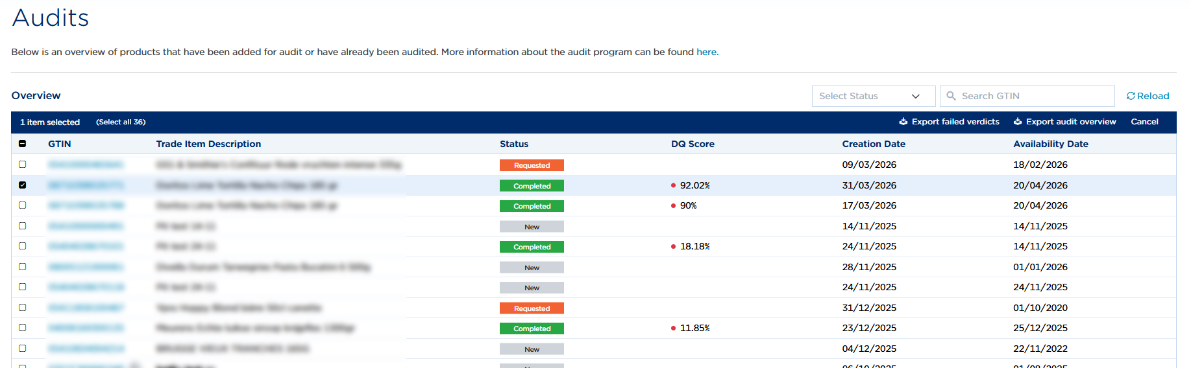Click the 92.02% DQ score value
1191x368 pixels.
click(694, 185)
